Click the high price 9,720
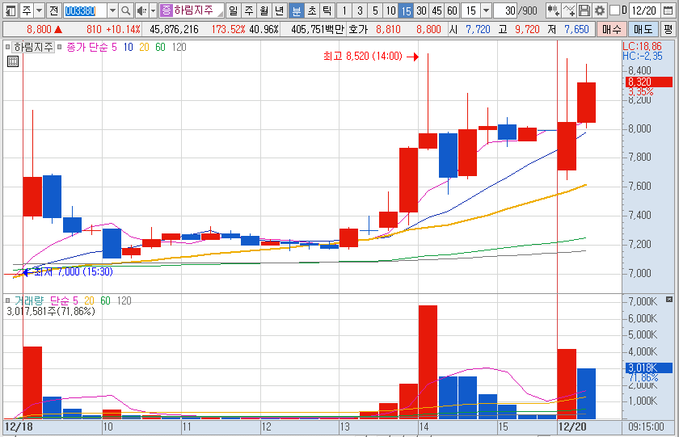Screen dimensions: 679x437 pyautogui.click(x=527, y=29)
